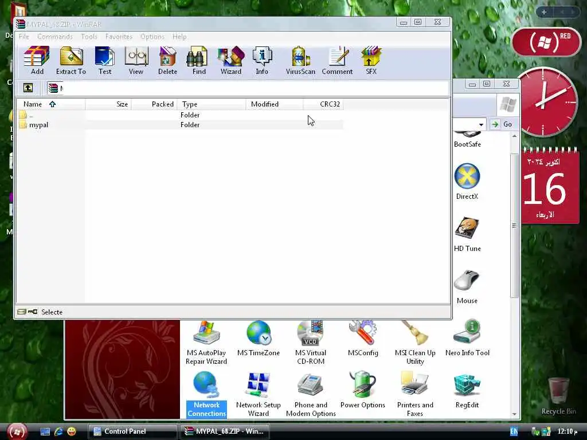The height and width of the screenshot is (440, 587).
Task: Click the EN language indicator in tray
Action: click(514, 431)
